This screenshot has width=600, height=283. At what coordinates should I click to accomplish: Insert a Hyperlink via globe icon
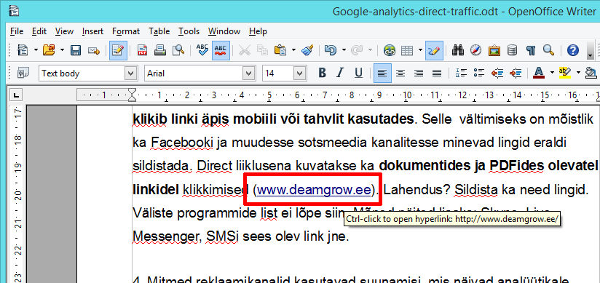point(390,50)
